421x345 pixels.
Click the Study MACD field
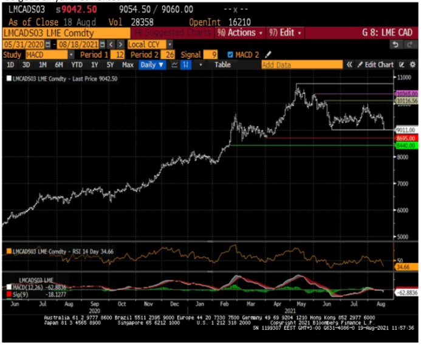[47, 55]
